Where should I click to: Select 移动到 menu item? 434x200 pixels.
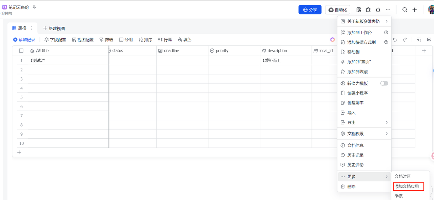pyautogui.click(x=364, y=52)
